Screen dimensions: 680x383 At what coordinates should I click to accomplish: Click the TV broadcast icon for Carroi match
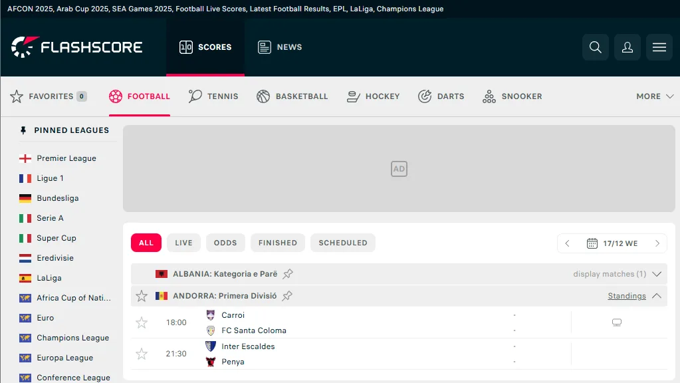616,322
